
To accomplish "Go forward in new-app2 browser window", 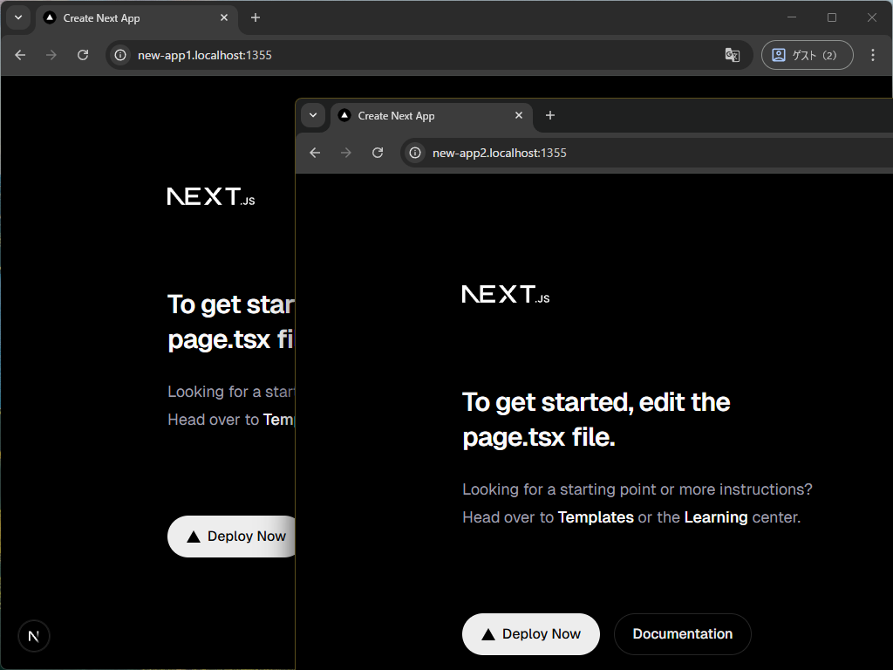I will pyautogui.click(x=345, y=153).
